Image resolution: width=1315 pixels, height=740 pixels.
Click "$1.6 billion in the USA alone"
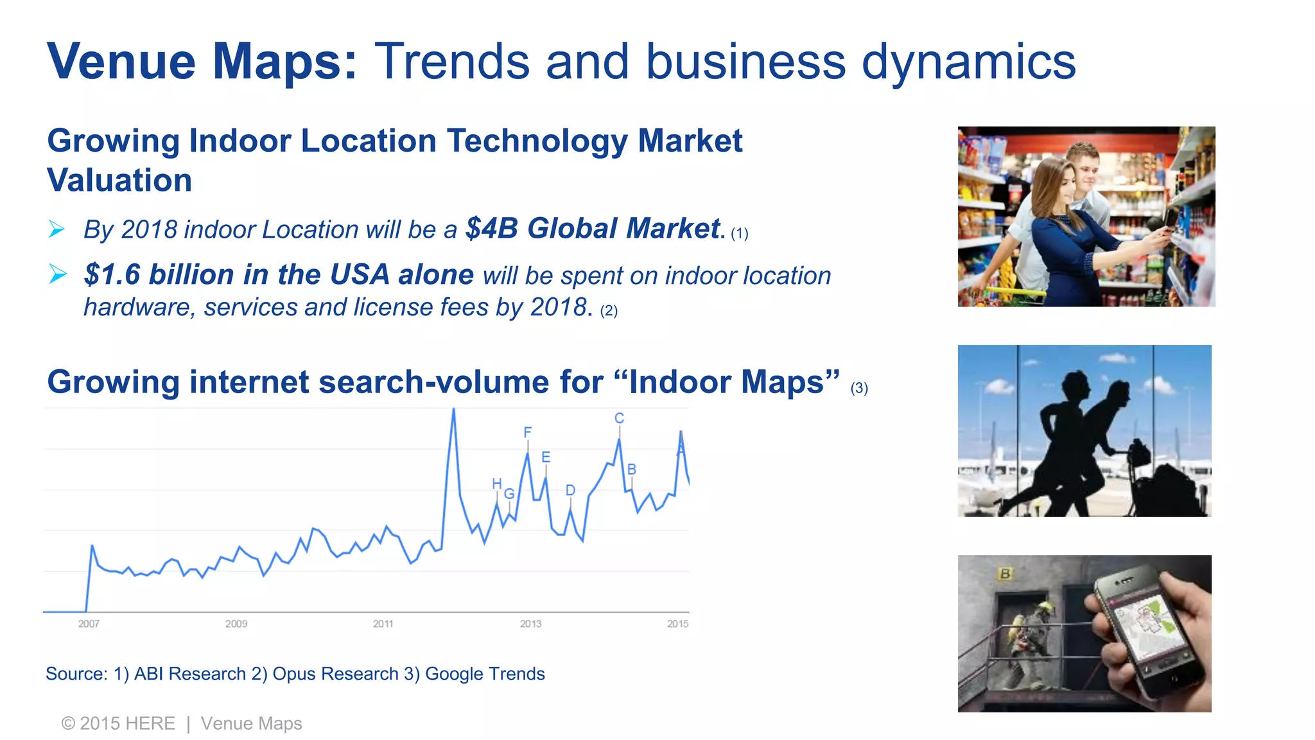coord(279,274)
